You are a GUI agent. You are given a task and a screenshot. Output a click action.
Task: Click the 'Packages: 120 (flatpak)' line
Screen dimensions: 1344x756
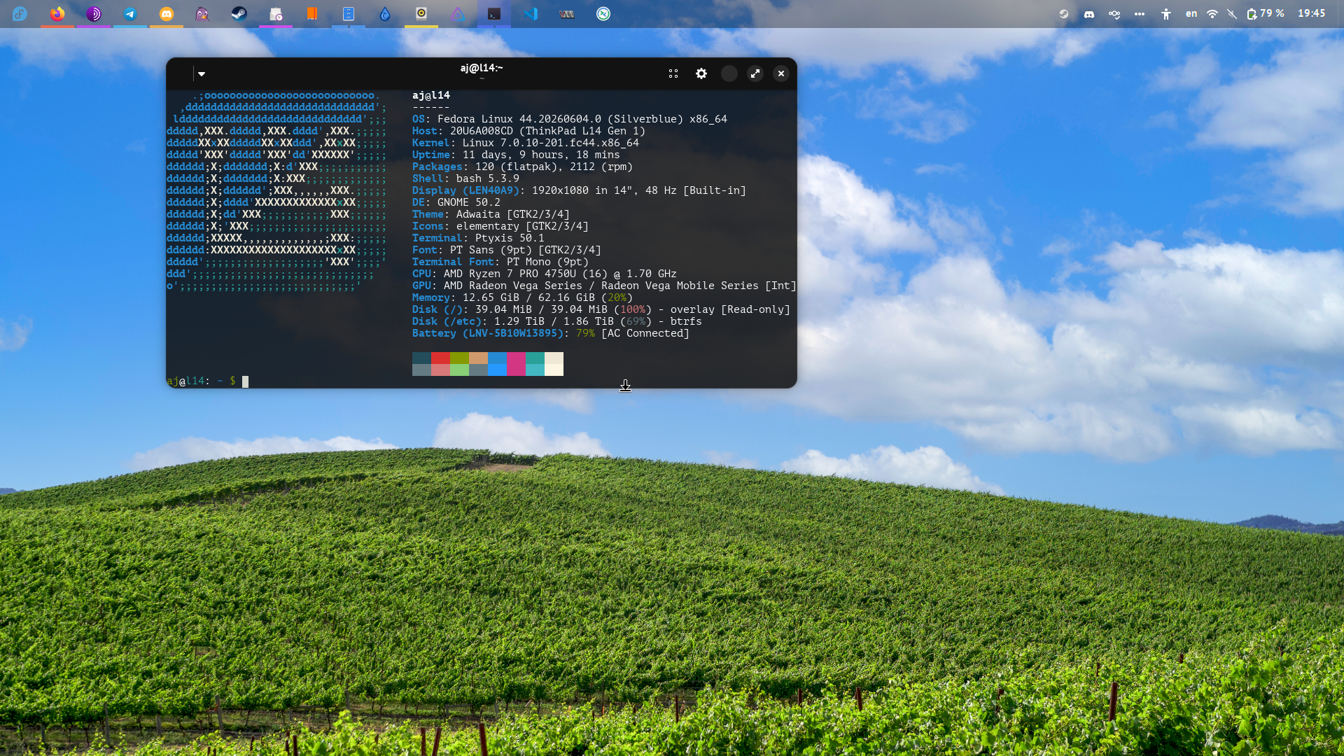[x=522, y=167]
